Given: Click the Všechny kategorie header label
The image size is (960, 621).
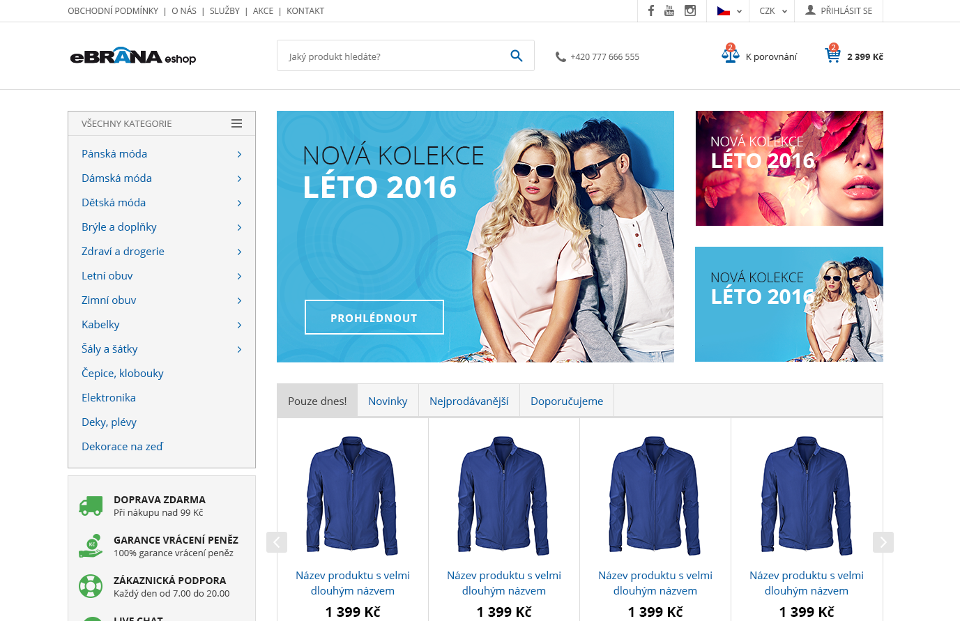Looking at the screenshot, I should click(126, 124).
